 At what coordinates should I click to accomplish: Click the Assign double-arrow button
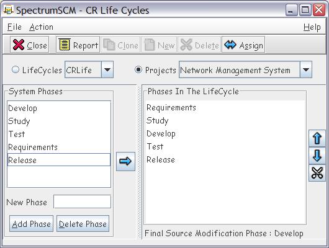pyautogui.click(x=243, y=45)
